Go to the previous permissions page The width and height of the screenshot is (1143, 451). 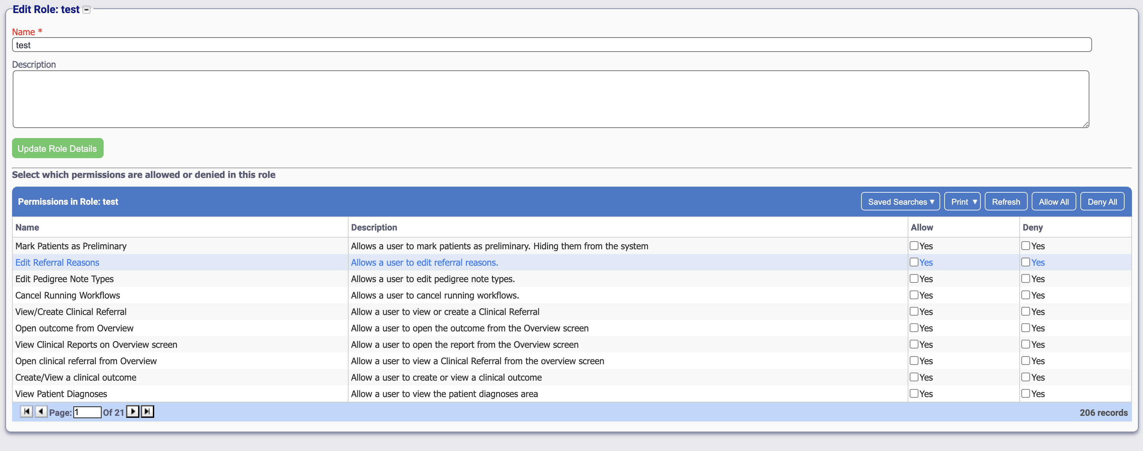pyautogui.click(x=41, y=411)
